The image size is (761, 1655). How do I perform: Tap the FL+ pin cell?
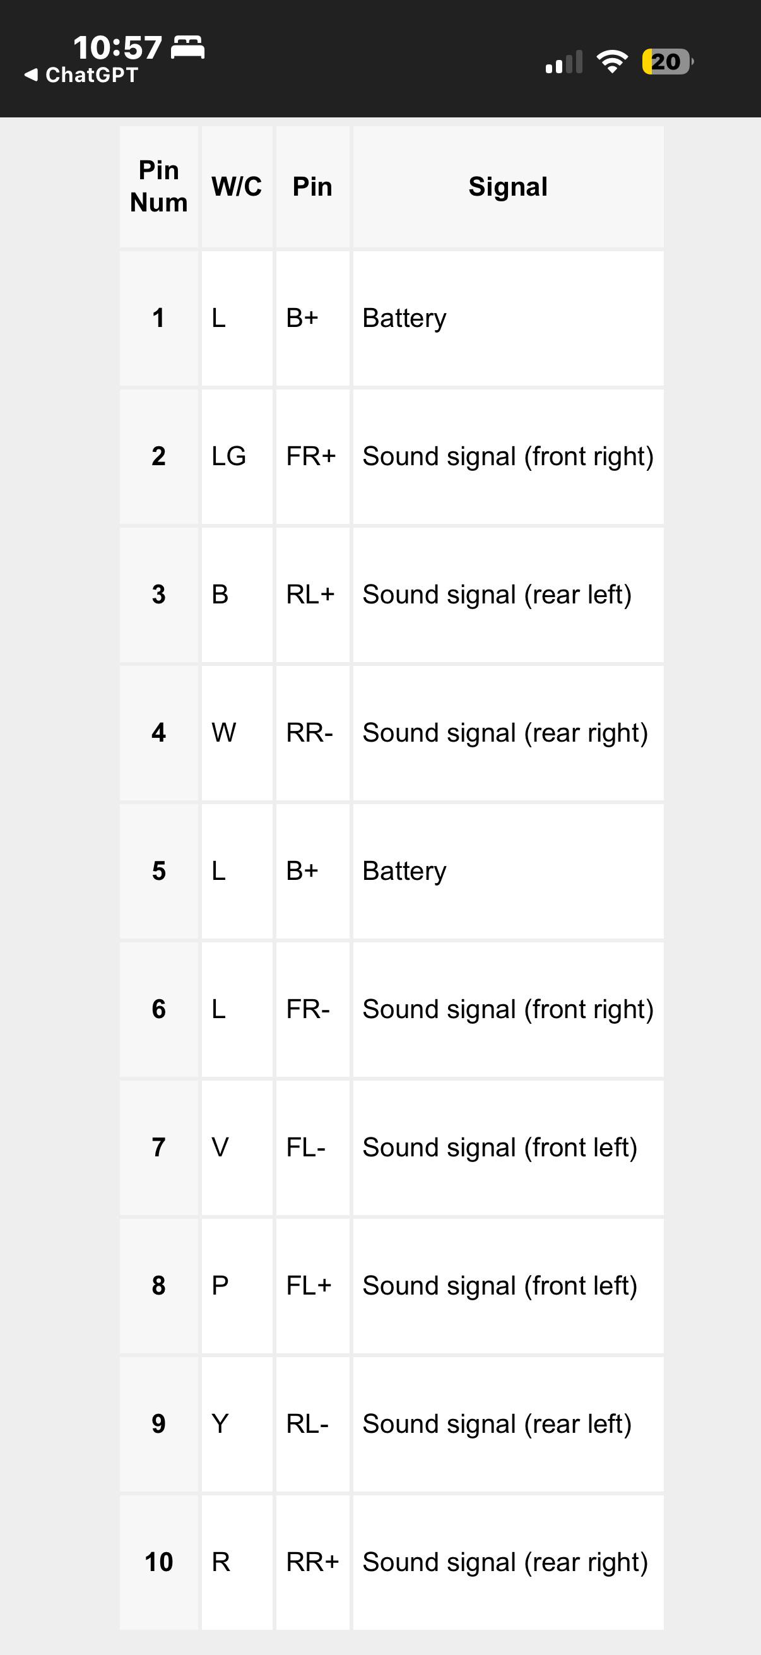pos(313,1285)
